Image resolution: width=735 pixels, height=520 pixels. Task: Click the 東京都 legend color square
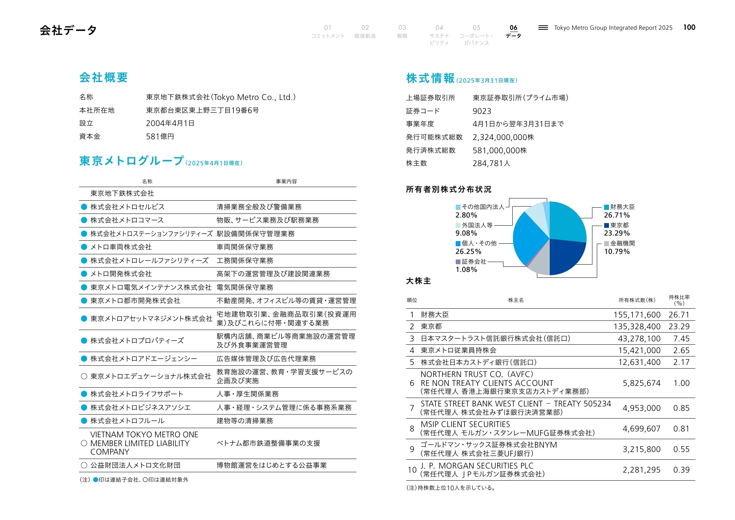606,225
